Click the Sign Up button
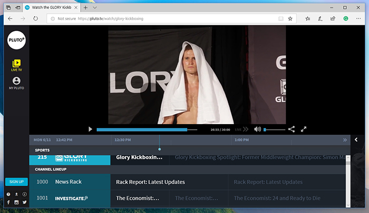Screen dimensions: 369x213 pos(16,182)
